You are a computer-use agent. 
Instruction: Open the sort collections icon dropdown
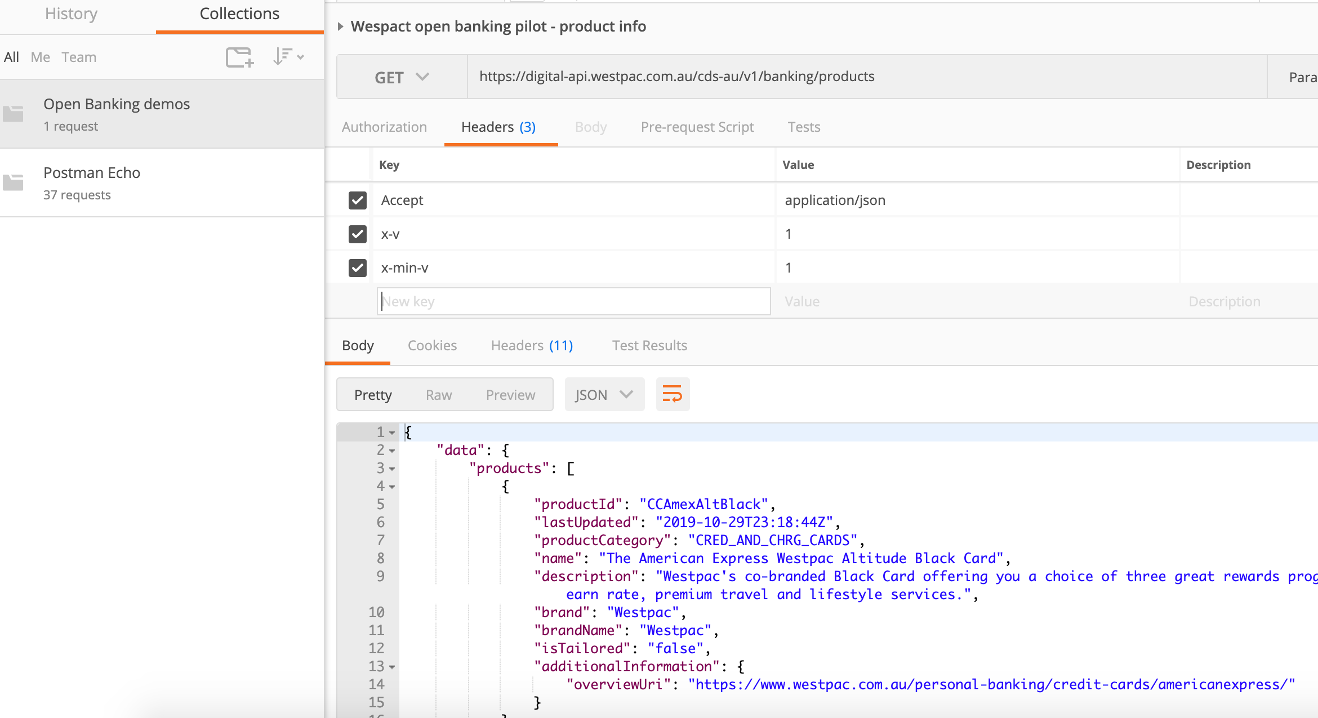click(288, 57)
